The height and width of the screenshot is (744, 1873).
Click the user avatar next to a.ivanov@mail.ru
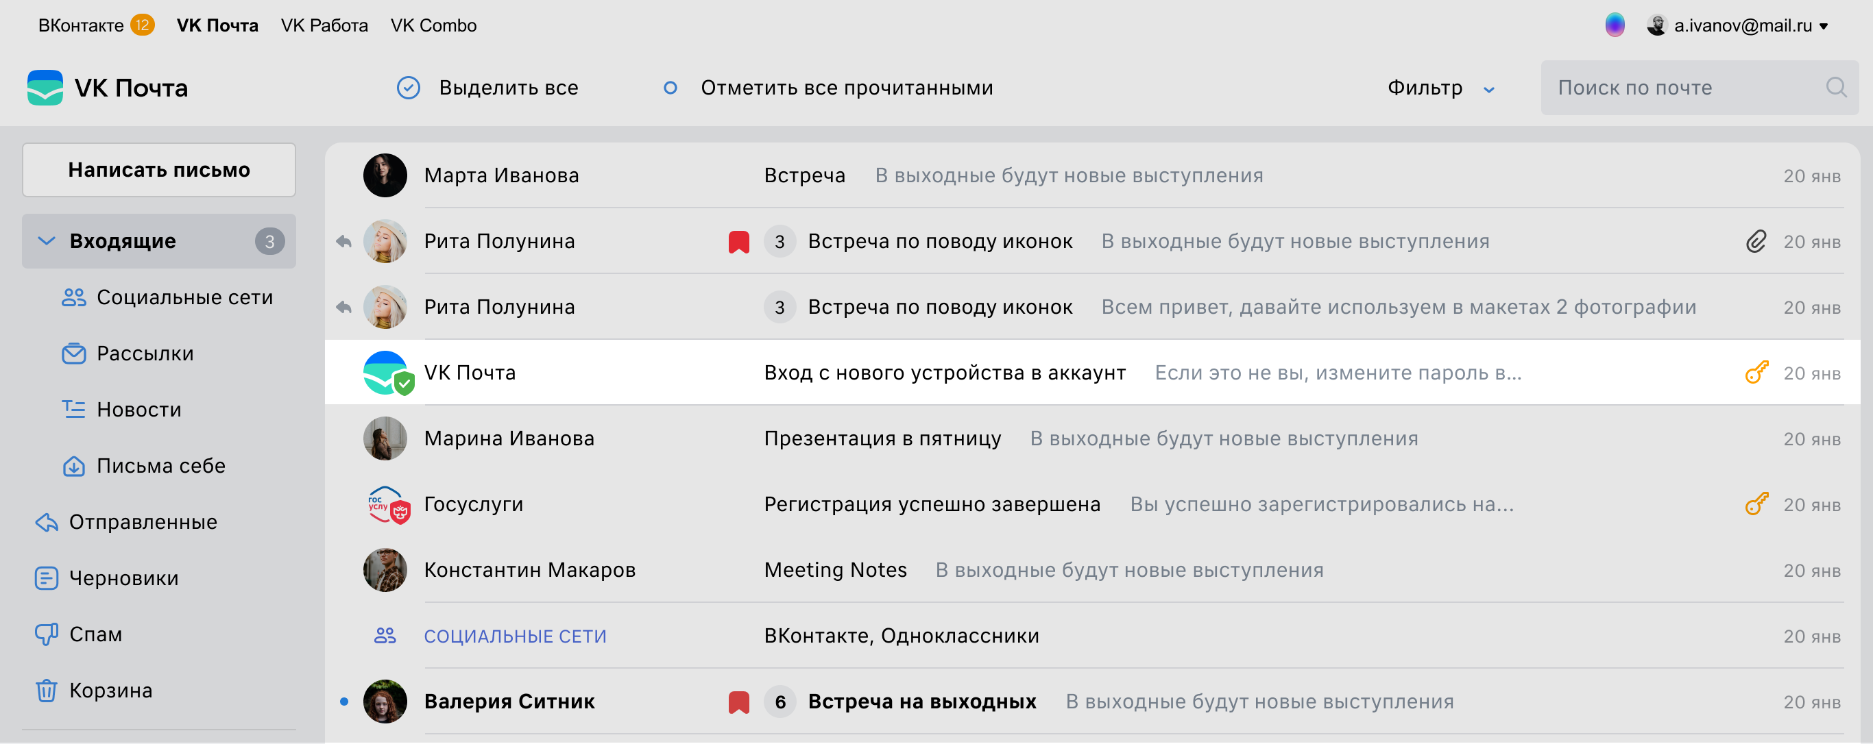[x=1656, y=25]
